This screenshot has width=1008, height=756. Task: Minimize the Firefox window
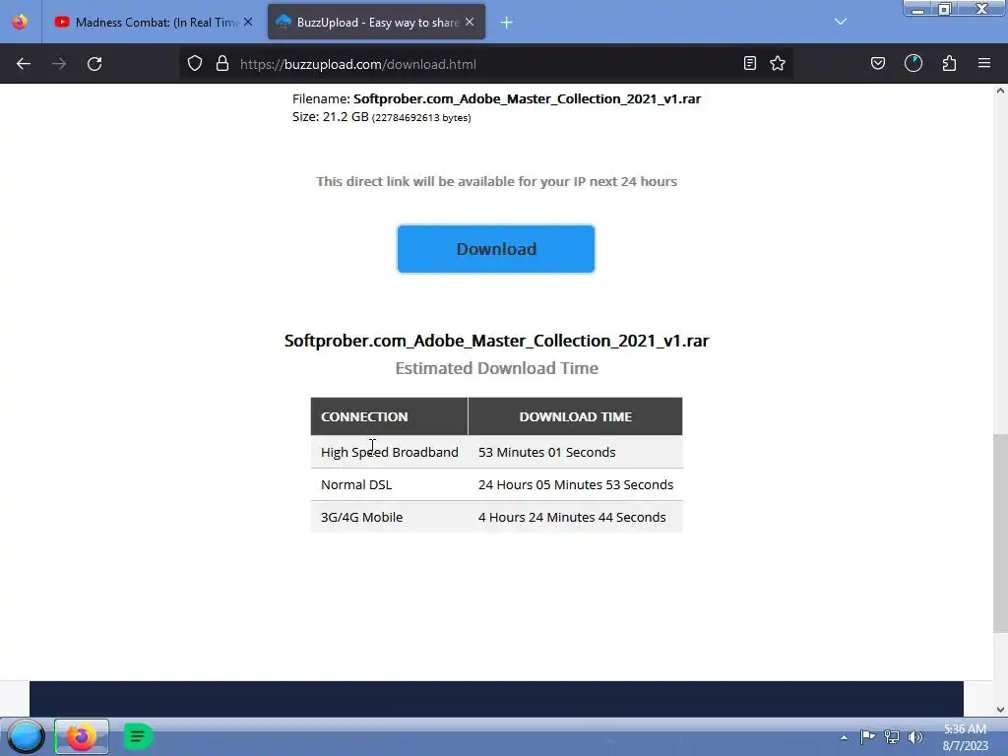coord(918,9)
